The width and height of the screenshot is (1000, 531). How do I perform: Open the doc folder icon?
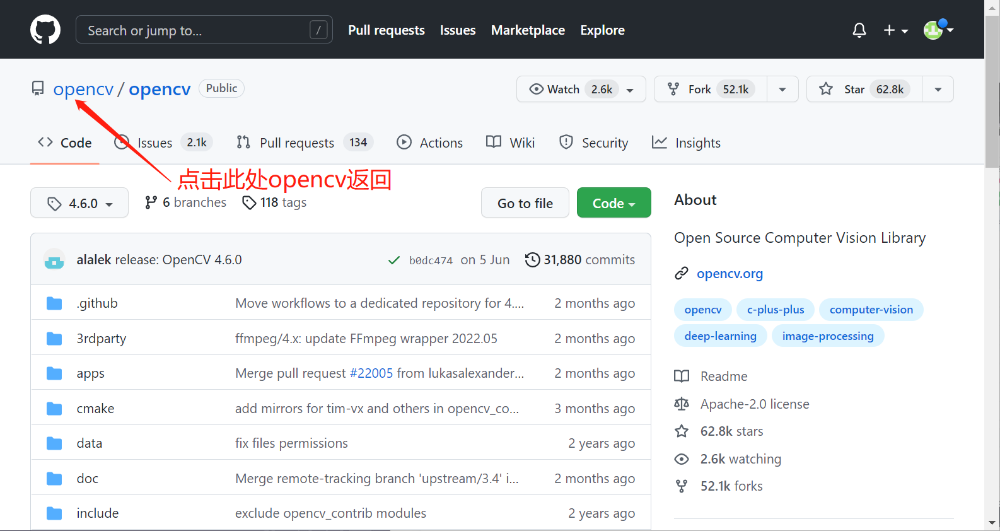(x=54, y=479)
